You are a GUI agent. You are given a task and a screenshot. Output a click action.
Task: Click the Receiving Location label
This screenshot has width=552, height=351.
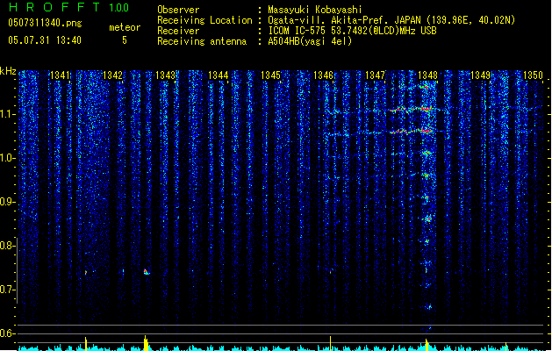[x=204, y=20]
